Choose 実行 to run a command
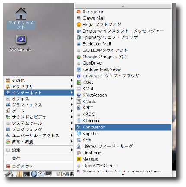 pos(39,158)
